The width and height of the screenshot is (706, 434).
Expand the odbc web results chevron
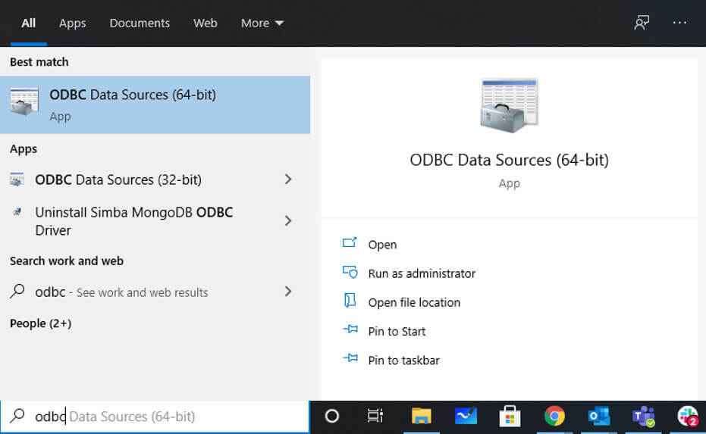click(x=288, y=292)
